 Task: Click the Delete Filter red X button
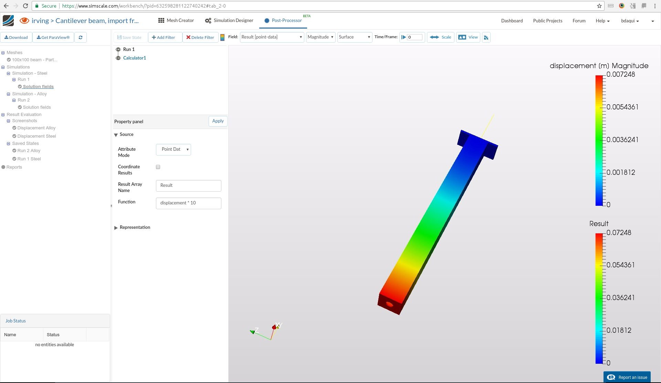(200, 38)
